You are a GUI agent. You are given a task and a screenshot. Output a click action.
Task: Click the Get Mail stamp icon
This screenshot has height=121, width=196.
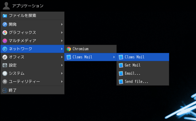click(x=121, y=65)
